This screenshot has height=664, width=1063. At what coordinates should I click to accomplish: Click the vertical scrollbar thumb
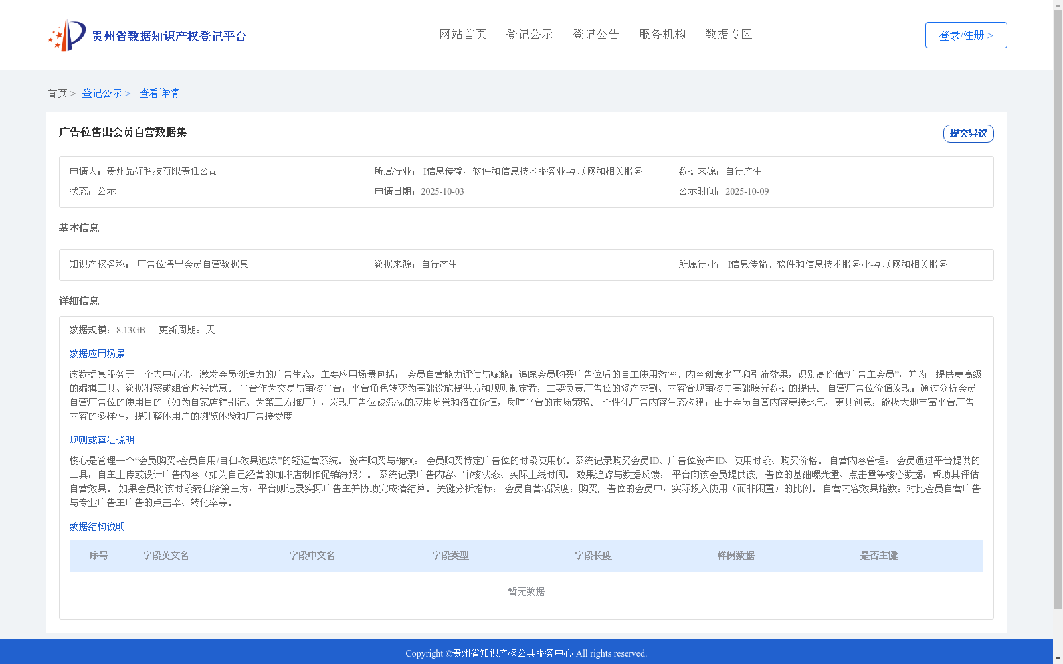tap(1058, 309)
